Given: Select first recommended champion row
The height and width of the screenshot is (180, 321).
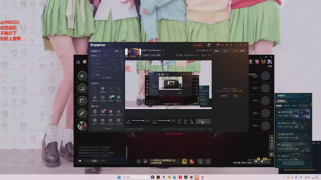Looking at the screenshot, I should [x=293, y=114].
